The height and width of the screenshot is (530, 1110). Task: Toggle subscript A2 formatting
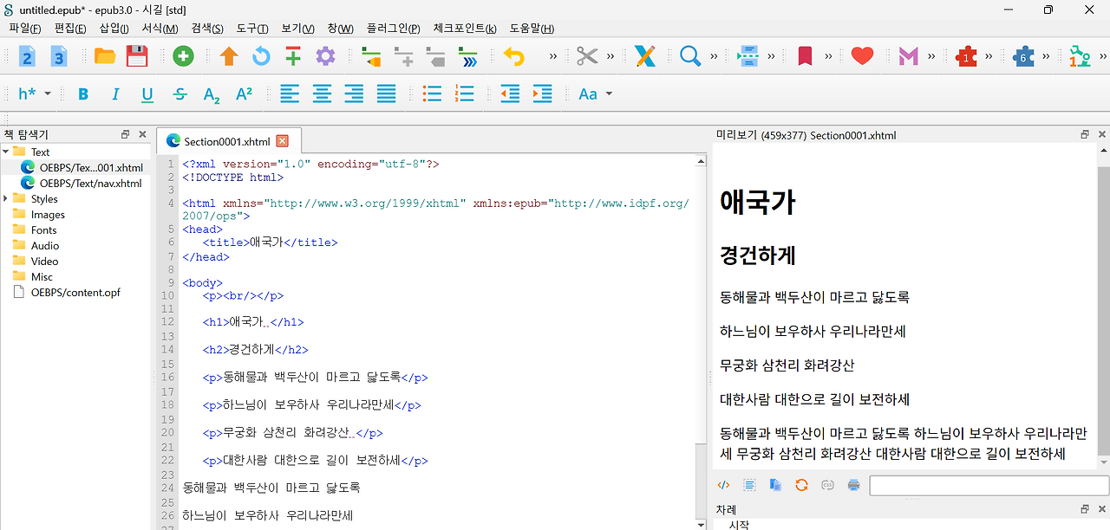coord(212,94)
